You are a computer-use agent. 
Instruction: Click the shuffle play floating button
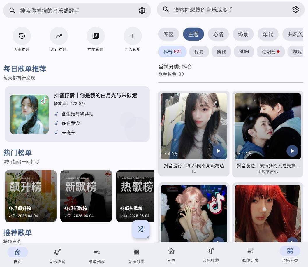pos(141,229)
